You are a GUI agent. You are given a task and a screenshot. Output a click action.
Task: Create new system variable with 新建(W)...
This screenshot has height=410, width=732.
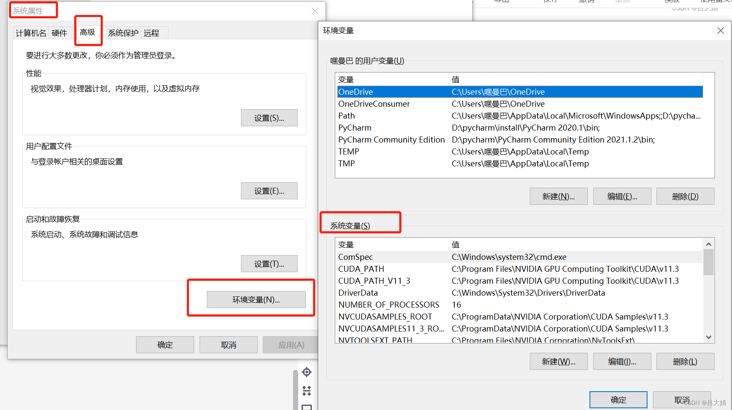point(559,361)
